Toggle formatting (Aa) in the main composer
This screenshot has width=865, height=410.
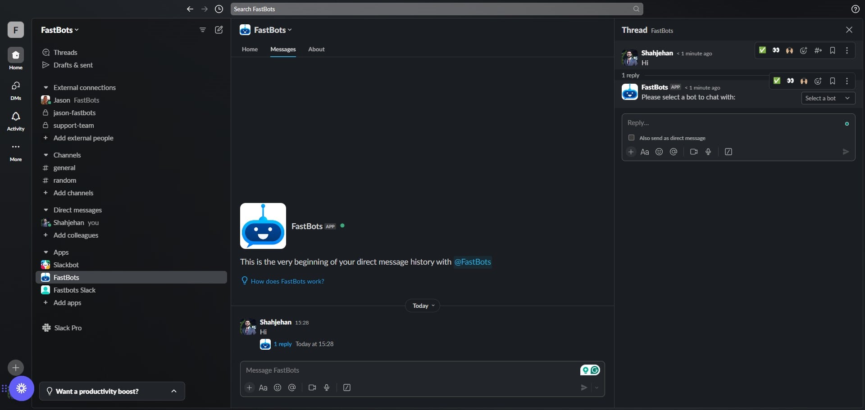tap(263, 387)
